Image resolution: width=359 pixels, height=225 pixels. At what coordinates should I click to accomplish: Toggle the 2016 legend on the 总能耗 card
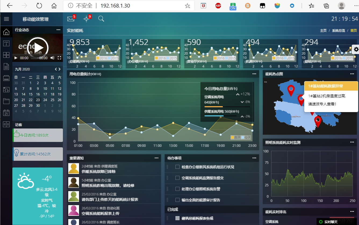click(101, 58)
